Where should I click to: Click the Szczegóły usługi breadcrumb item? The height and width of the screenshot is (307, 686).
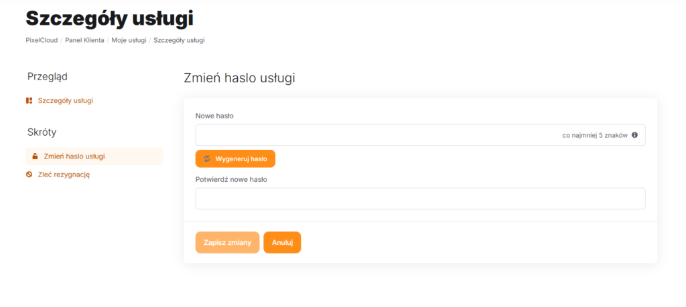pos(179,40)
